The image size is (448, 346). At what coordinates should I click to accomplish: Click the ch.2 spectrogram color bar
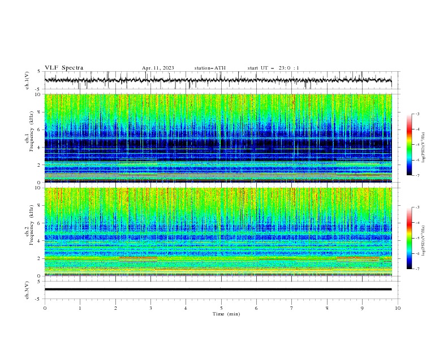pyautogui.click(x=409, y=238)
